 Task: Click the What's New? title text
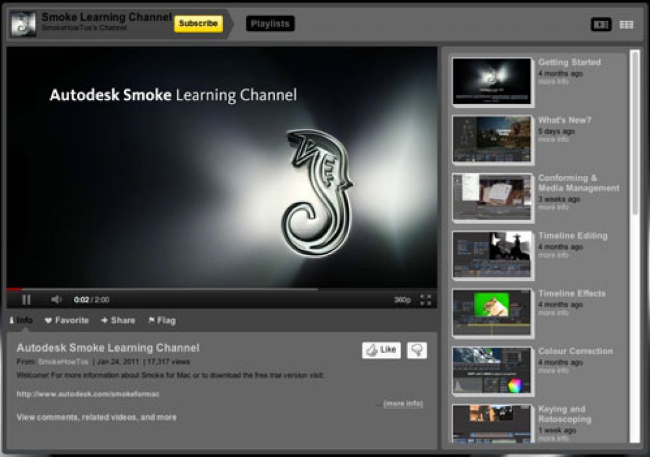point(564,120)
